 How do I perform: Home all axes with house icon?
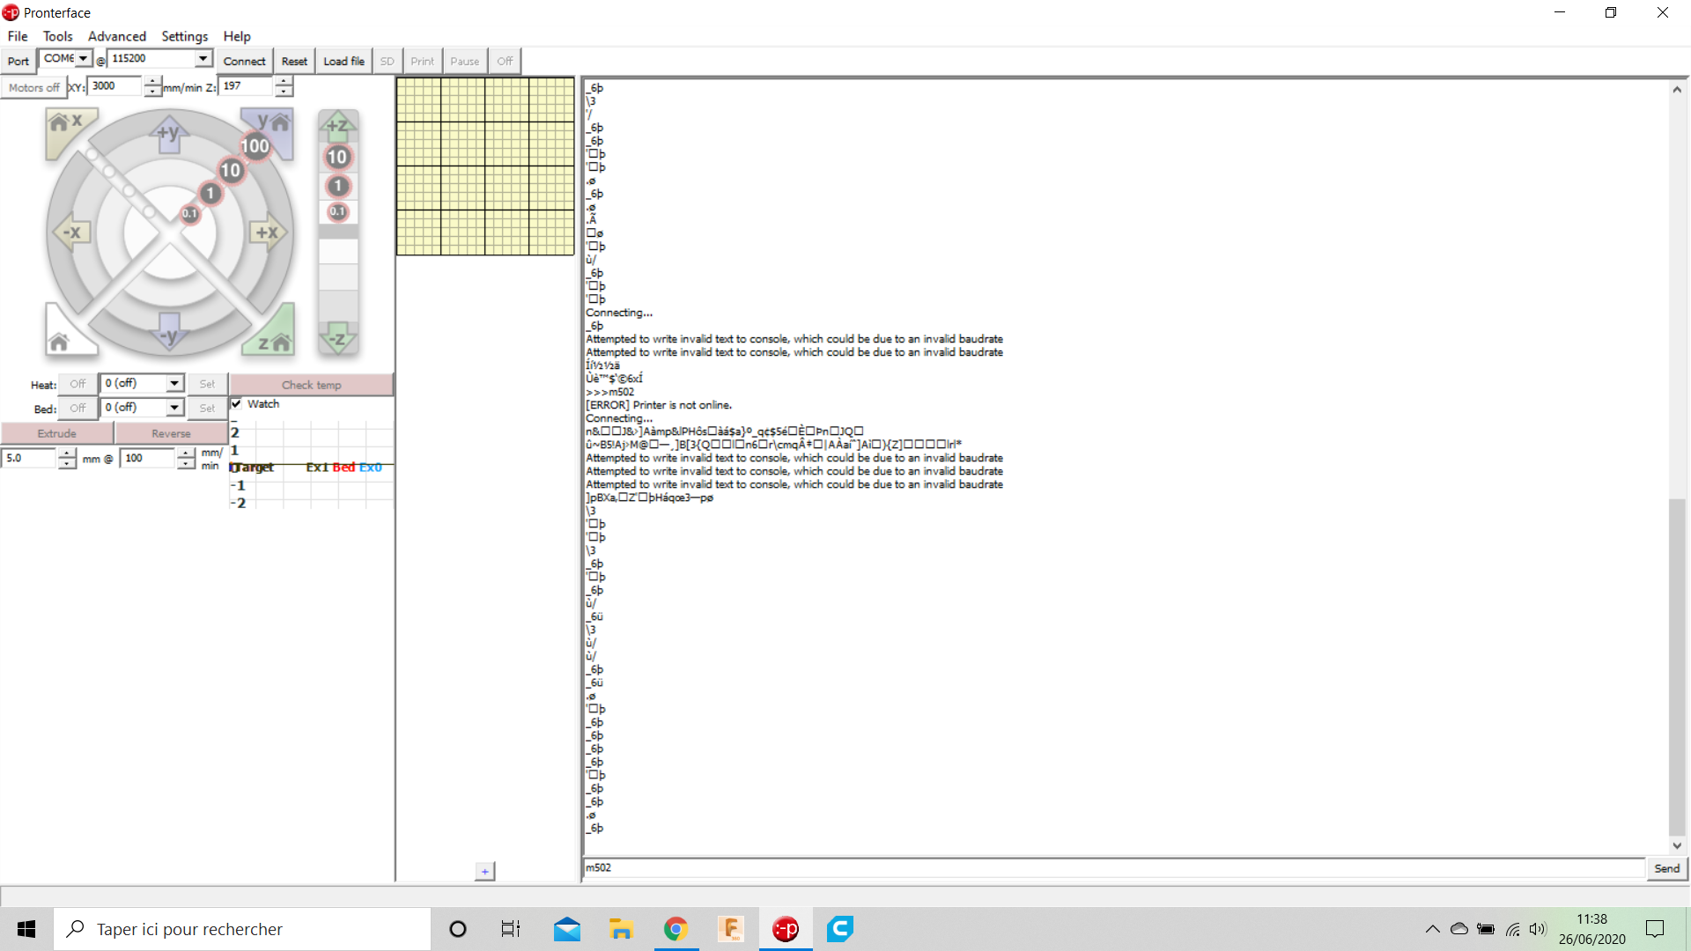pos(60,341)
